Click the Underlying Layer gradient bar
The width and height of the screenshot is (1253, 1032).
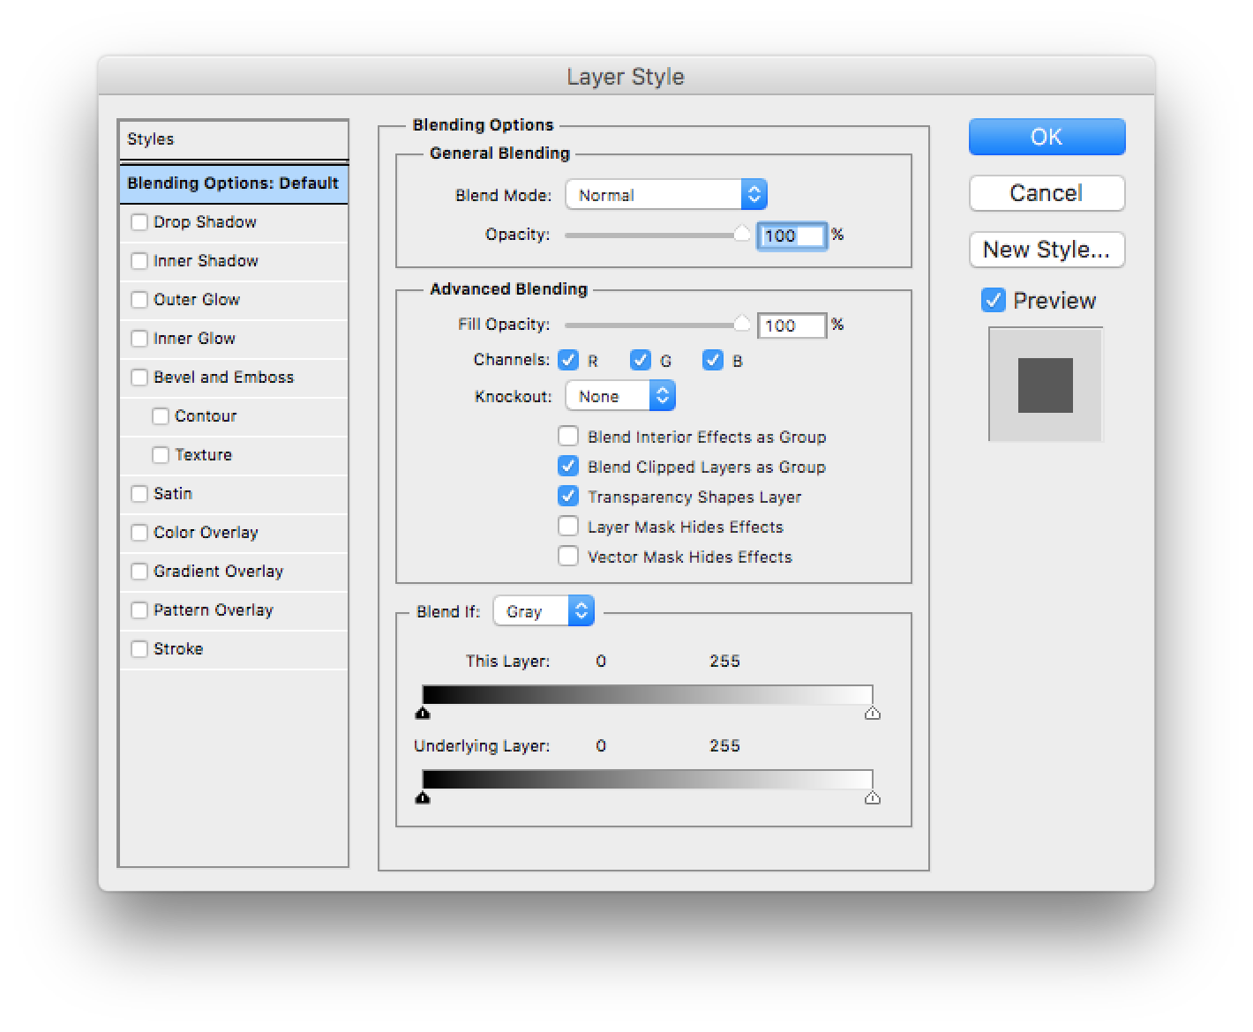coord(648,780)
